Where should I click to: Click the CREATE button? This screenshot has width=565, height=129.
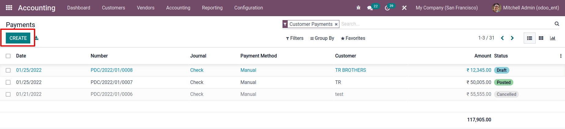(x=18, y=38)
